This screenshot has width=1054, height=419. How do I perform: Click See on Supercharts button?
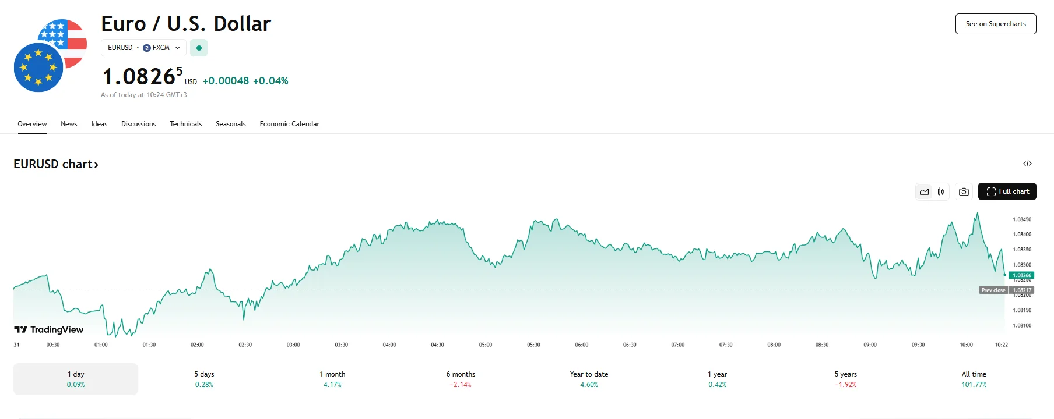995,24
